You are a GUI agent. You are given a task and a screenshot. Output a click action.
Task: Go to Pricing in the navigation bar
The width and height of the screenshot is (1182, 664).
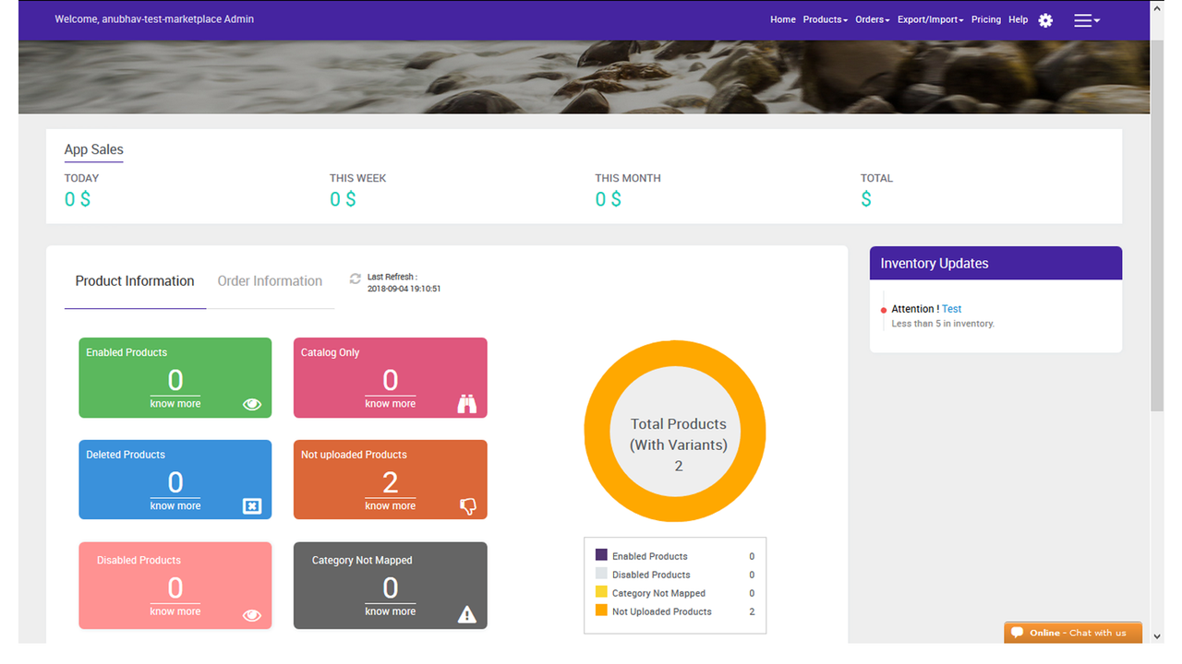(985, 19)
